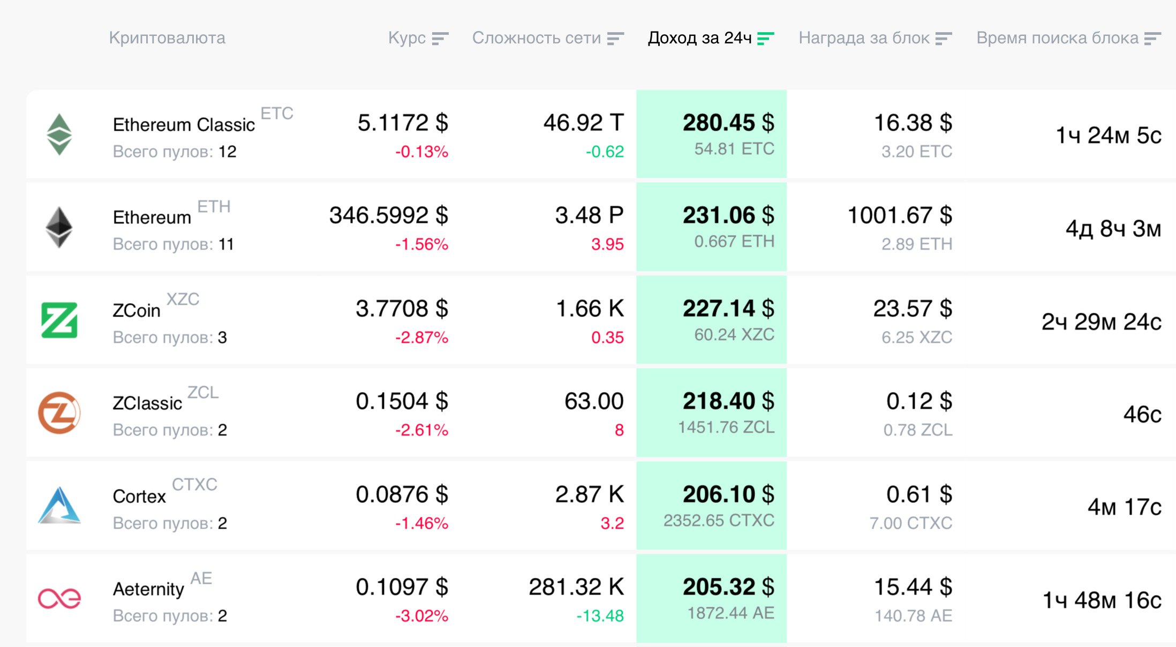Click the blue Cortex triangle logo
Image resolution: width=1176 pixels, height=647 pixels.
59,506
